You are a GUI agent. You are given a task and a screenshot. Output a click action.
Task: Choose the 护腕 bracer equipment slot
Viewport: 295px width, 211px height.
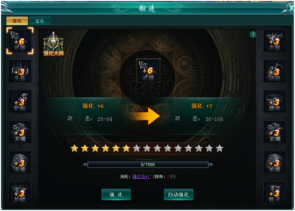tap(20, 101)
